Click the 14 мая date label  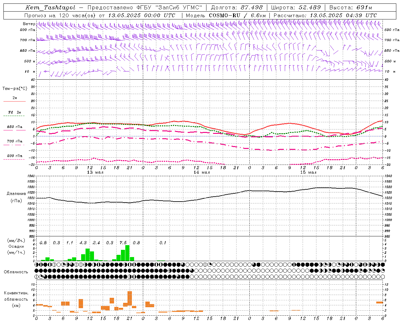point(202,172)
